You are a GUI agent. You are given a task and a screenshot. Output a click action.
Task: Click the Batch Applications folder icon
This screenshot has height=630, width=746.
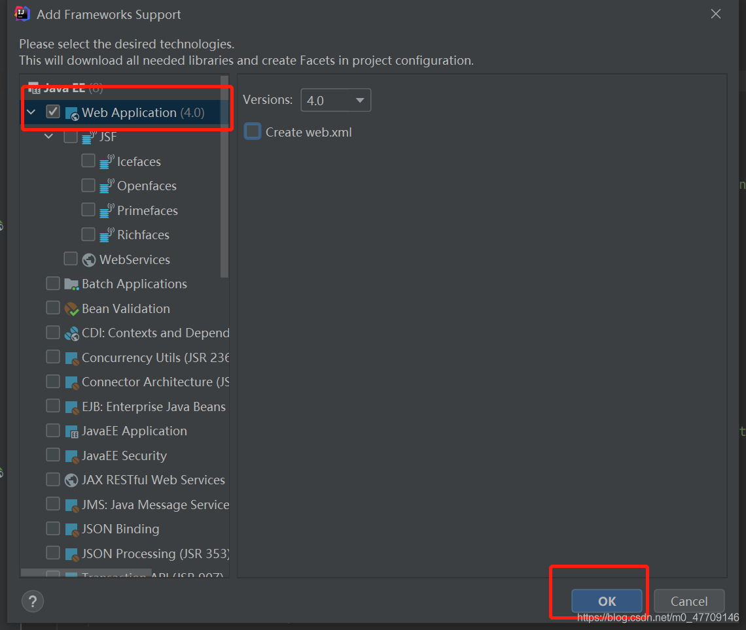point(71,284)
